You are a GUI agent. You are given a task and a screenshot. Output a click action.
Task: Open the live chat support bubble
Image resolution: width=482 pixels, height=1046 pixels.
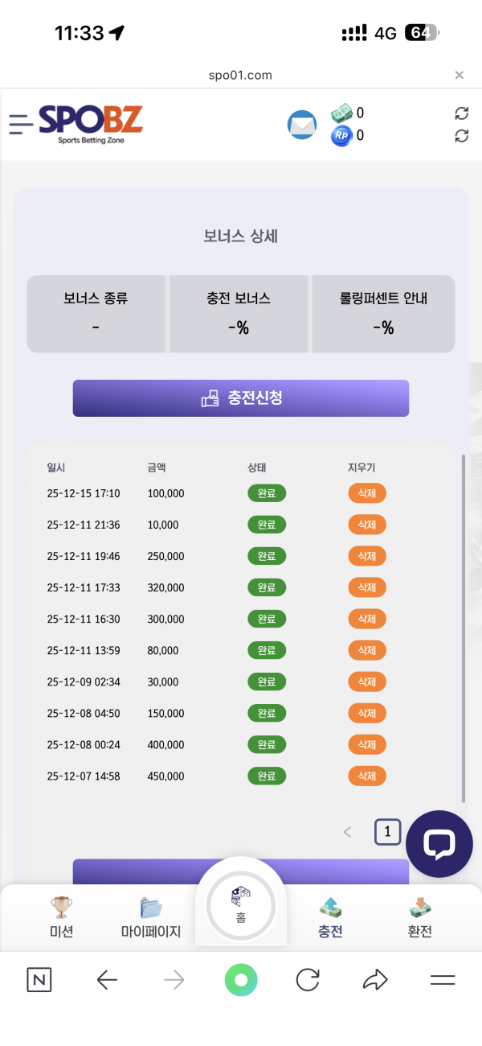pyautogui.click(x=439, y=843)
